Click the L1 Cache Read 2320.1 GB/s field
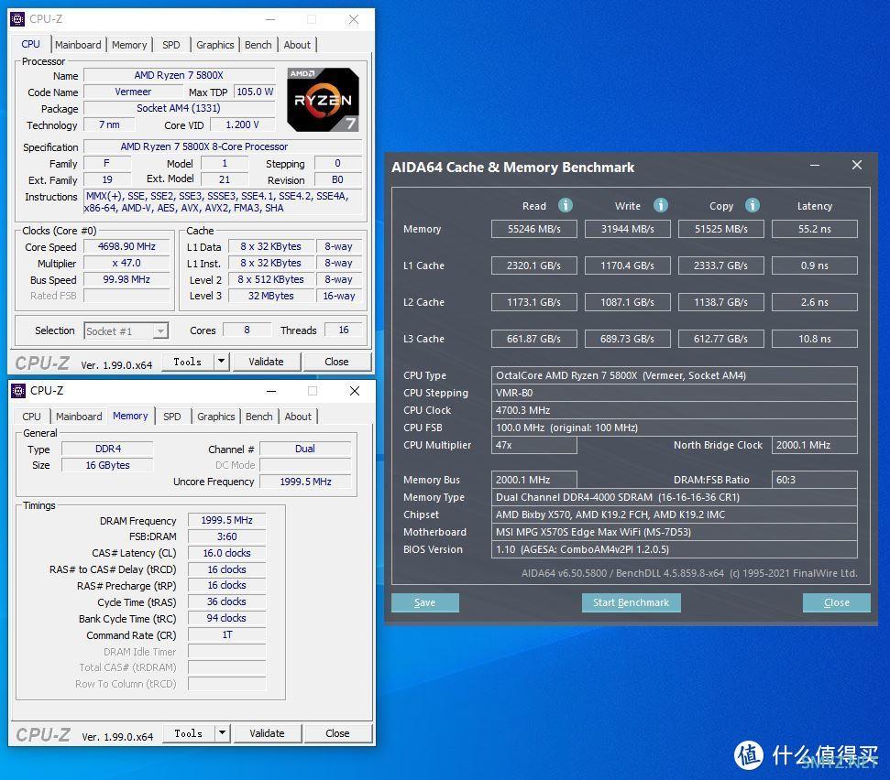The image size is (890, 780). [x=534, y=265]
